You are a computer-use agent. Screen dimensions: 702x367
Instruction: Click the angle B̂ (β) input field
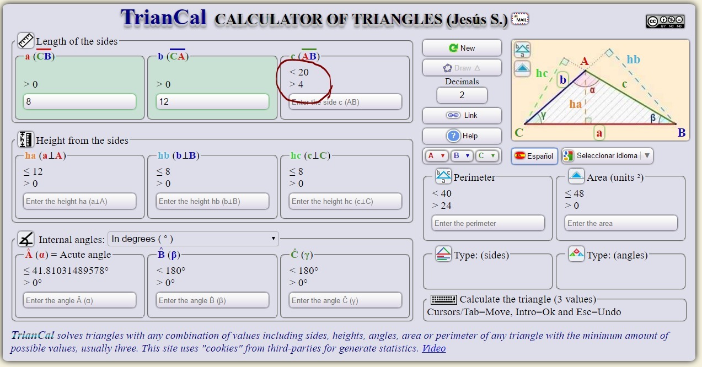(212, 300)
